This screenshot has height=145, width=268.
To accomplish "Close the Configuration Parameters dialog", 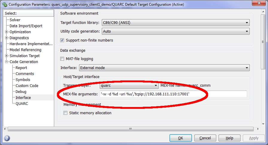I will pyautogui.click(x=259, y=3).
